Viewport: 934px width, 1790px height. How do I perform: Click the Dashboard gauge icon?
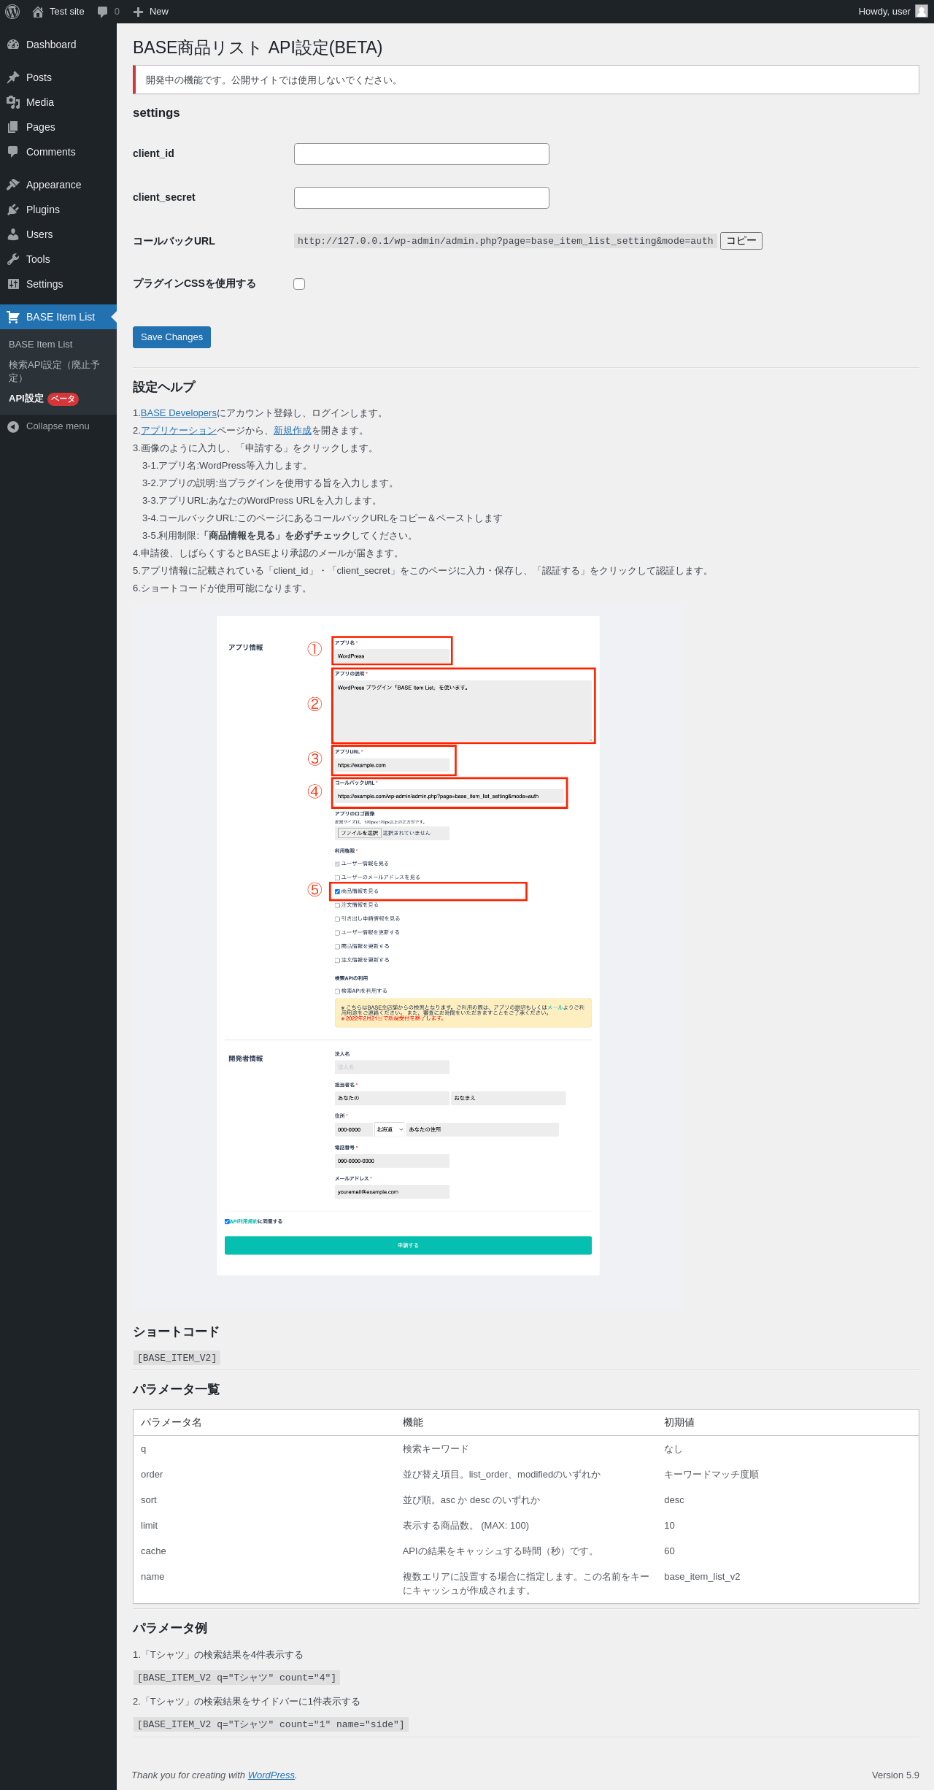[13, 45]
